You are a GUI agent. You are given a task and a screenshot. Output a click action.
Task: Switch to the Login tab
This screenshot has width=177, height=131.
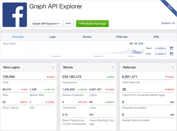pyautogui.click(x=52, y=37)
